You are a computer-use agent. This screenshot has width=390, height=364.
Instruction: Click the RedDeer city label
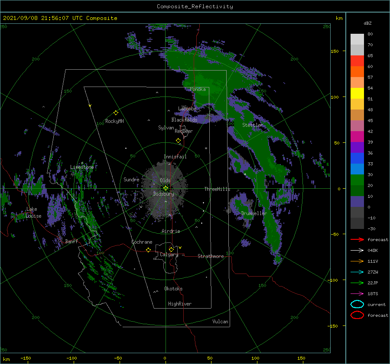click(x=184, y=131)
